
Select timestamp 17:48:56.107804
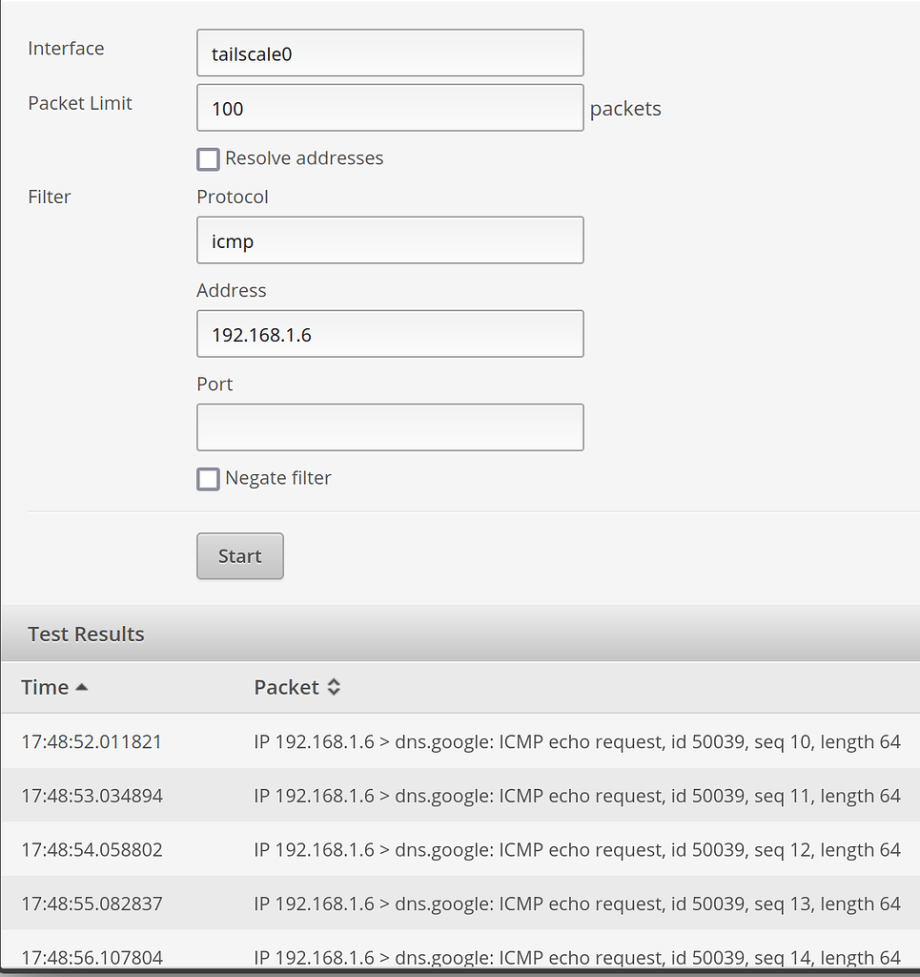point(92,958)
